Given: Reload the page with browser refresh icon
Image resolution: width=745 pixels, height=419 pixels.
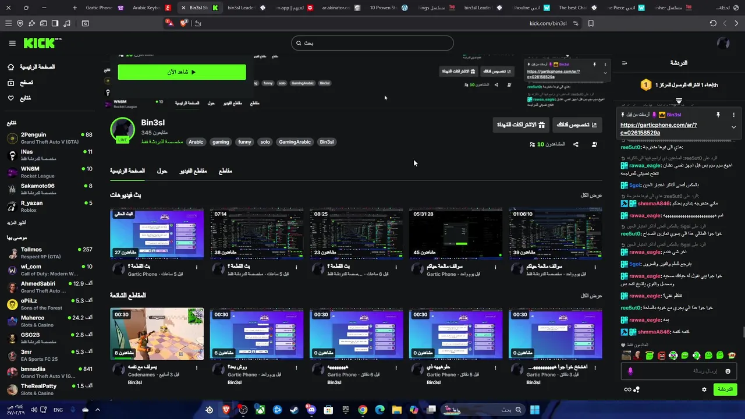Looking at the screenshot, I should coord(713,23).
